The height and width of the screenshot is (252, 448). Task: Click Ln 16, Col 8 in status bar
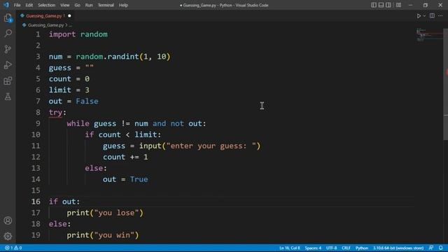point(289,248)
